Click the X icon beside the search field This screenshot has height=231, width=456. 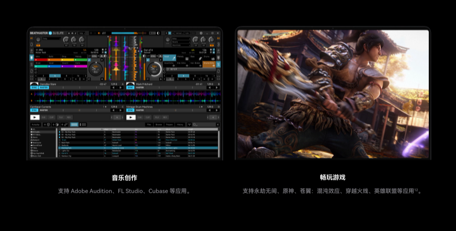click(x=218, y=124)
